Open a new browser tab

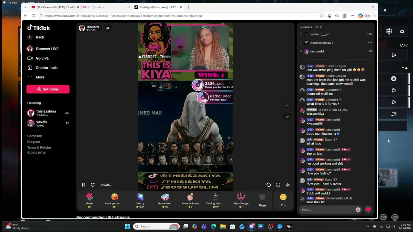[x=189, y=7]
